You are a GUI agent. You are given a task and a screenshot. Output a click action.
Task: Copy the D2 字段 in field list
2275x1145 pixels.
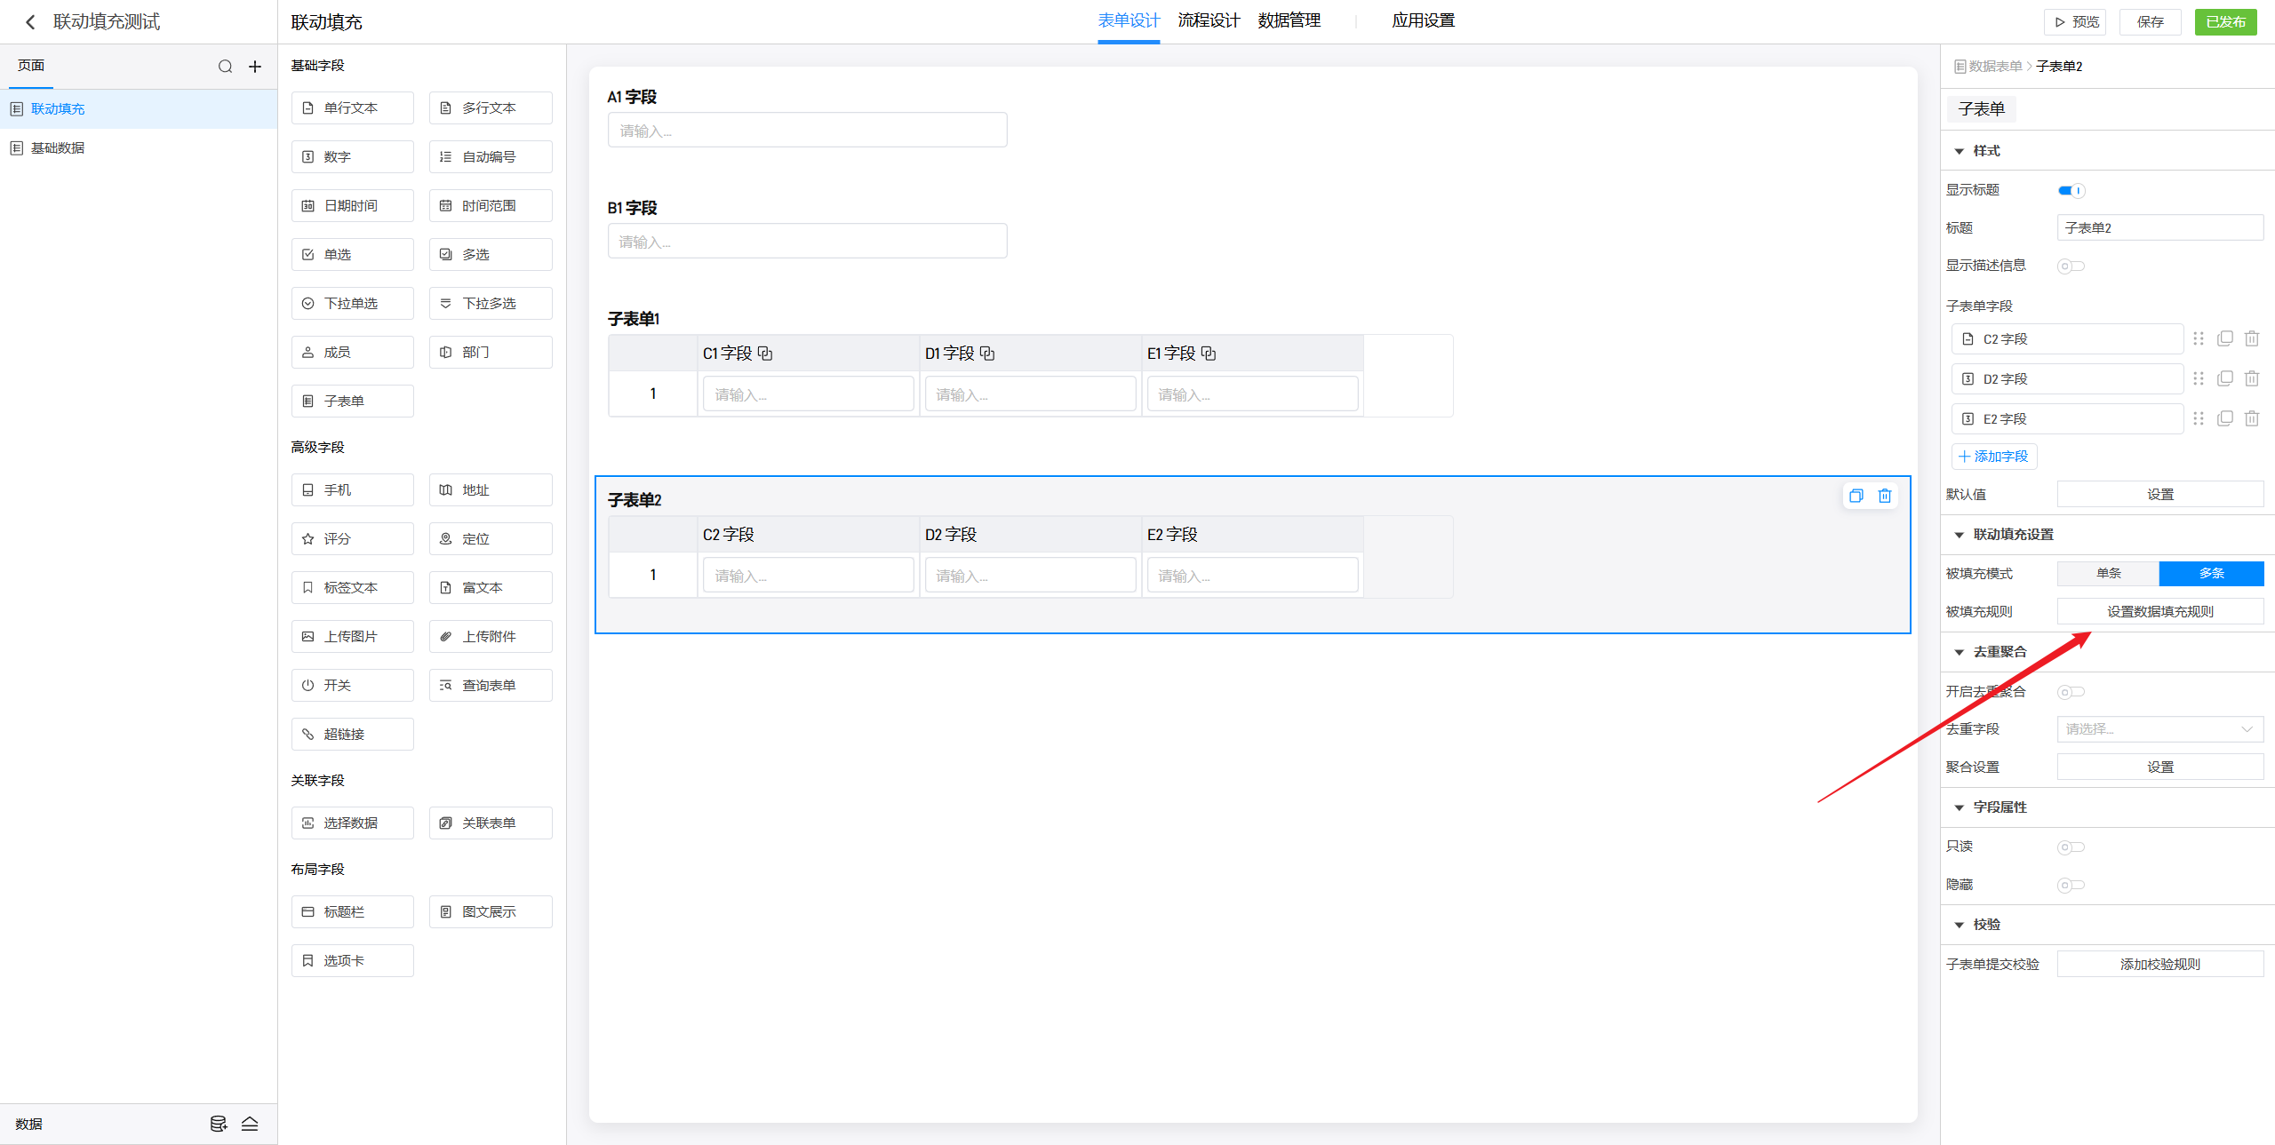pos(2224,378)
